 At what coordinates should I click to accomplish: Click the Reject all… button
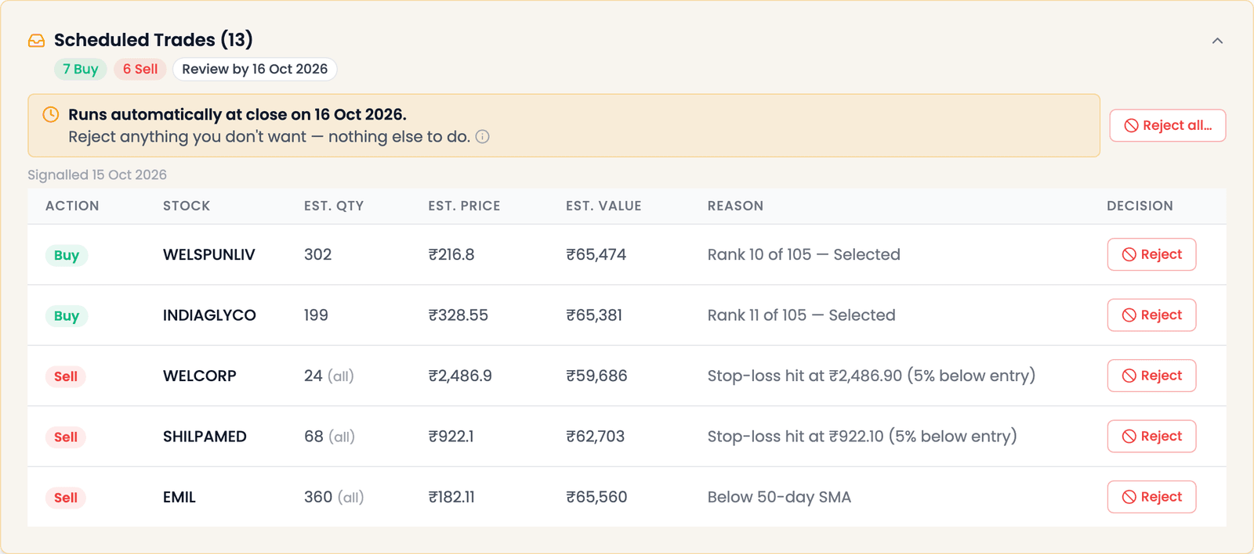click(x=1168, y=125)
